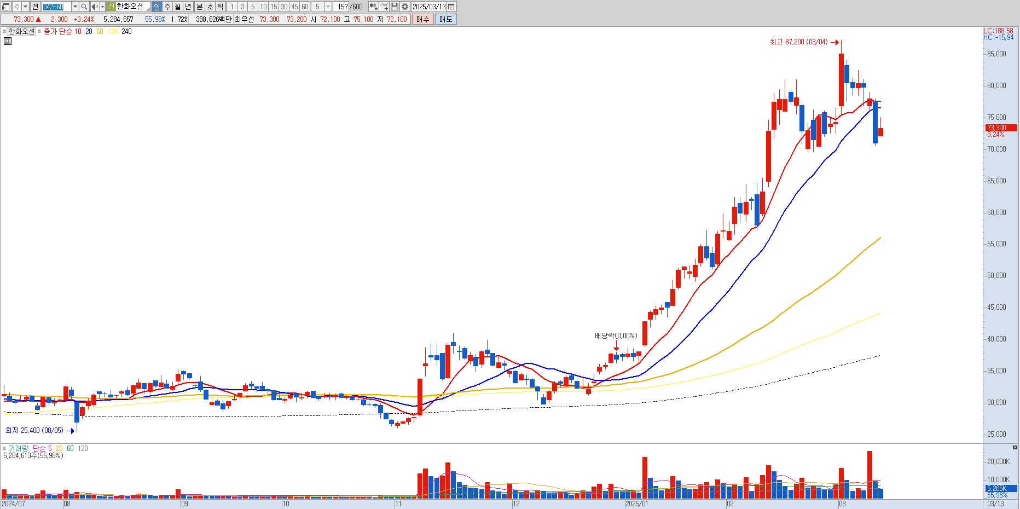Viewport: 1020px width, 509px height.
Task: Click the save chart floppy icon
Action: coord(394,7)
